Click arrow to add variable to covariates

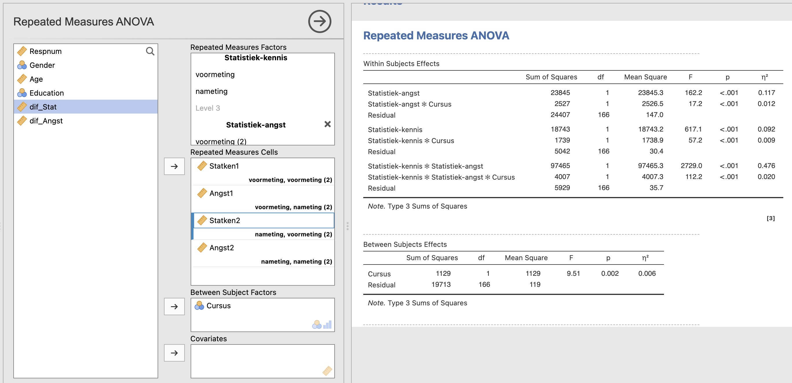click(x=174, y=353)
